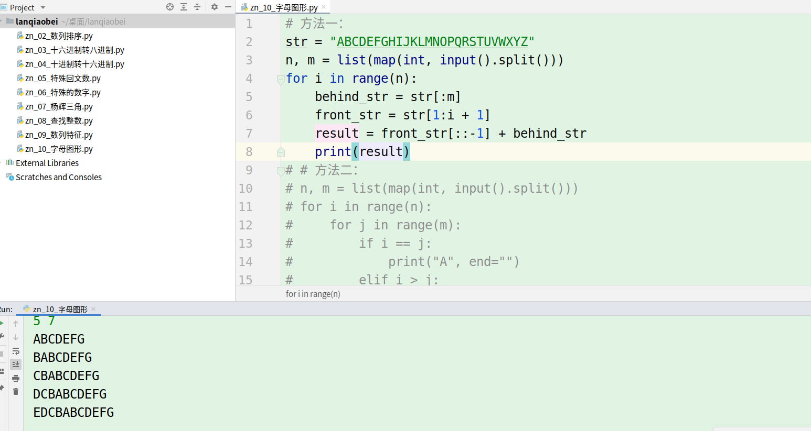The image size is (811, 431).
Task: Open Project panel settings gear
Action: coord(215,7)
